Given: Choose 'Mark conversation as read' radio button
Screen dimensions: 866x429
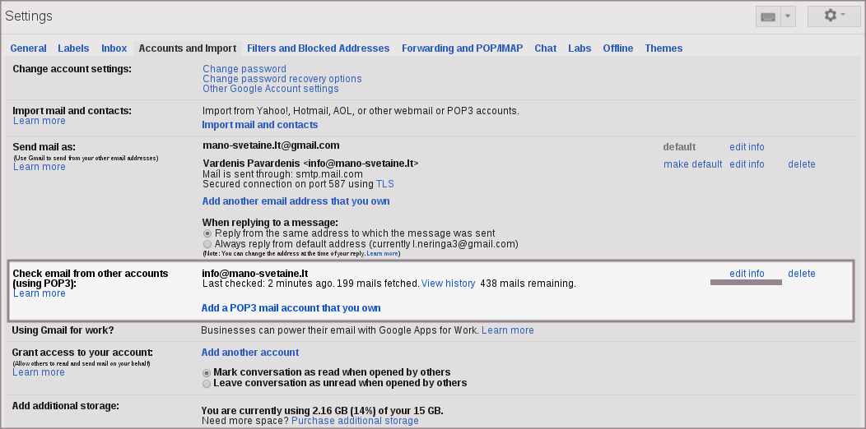Looking at the screenshot, I should (207, 372).
